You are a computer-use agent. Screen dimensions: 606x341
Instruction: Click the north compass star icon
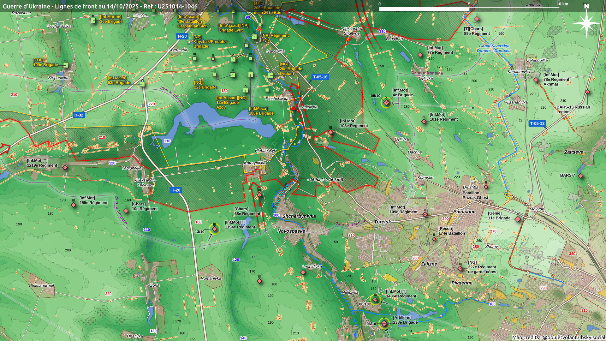click(586, 23)
